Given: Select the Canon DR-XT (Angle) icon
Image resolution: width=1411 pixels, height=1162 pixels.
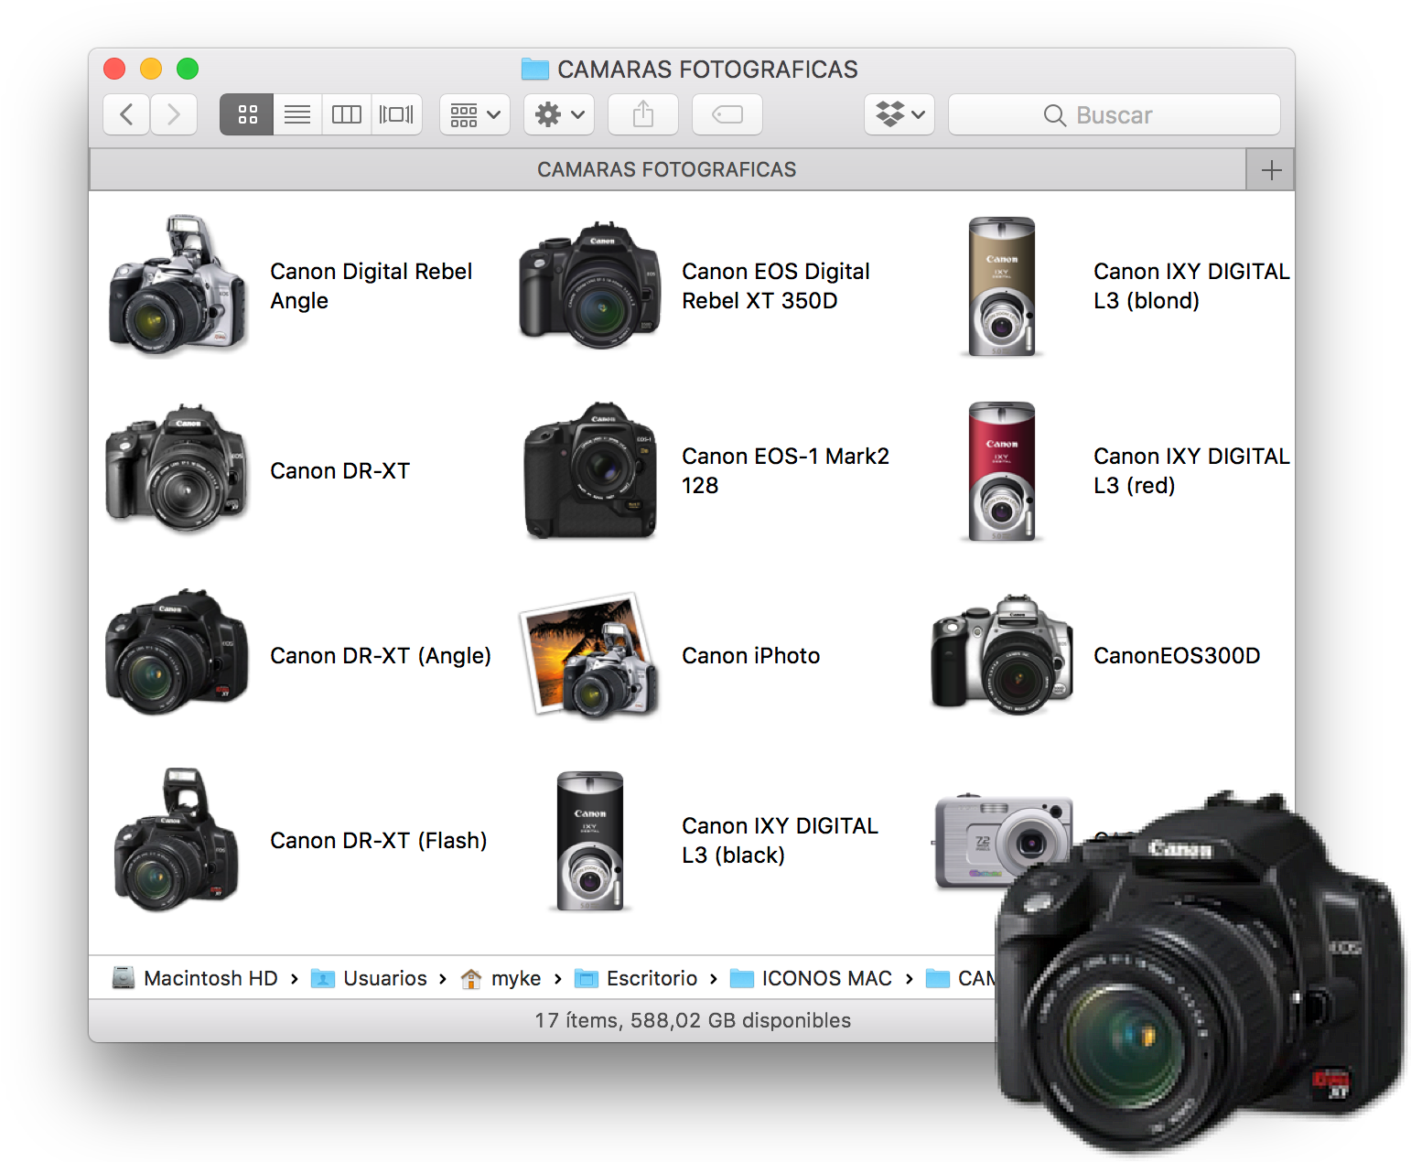Looking at the screenshot, I should (x=178, y=652).
